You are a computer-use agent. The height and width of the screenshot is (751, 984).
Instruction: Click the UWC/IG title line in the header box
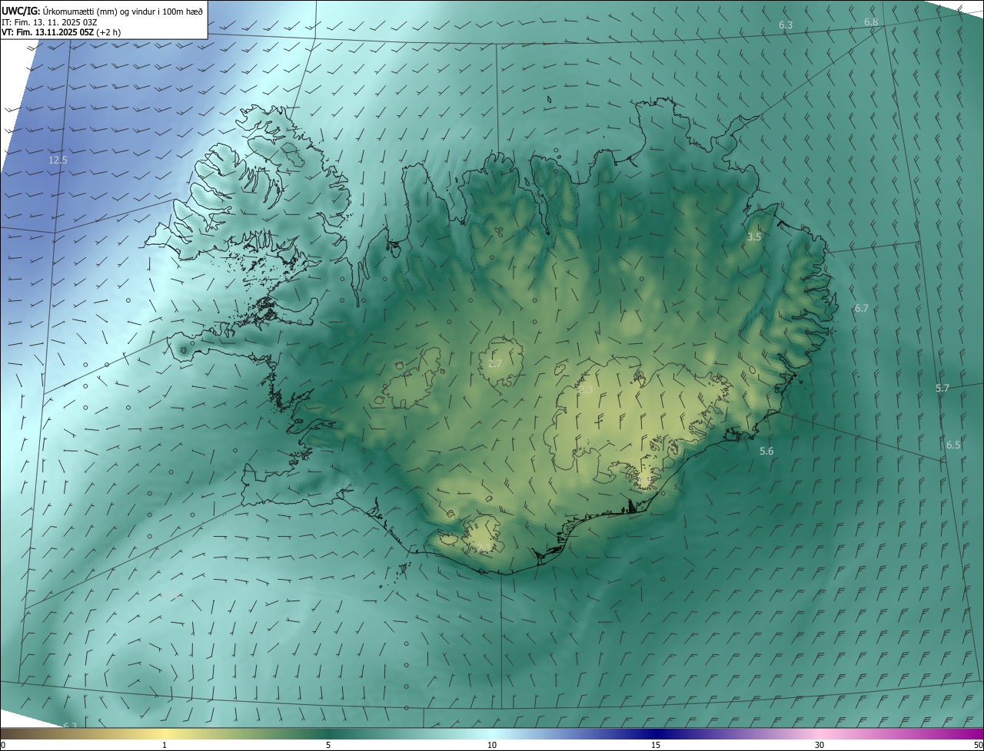click(102, 10)
